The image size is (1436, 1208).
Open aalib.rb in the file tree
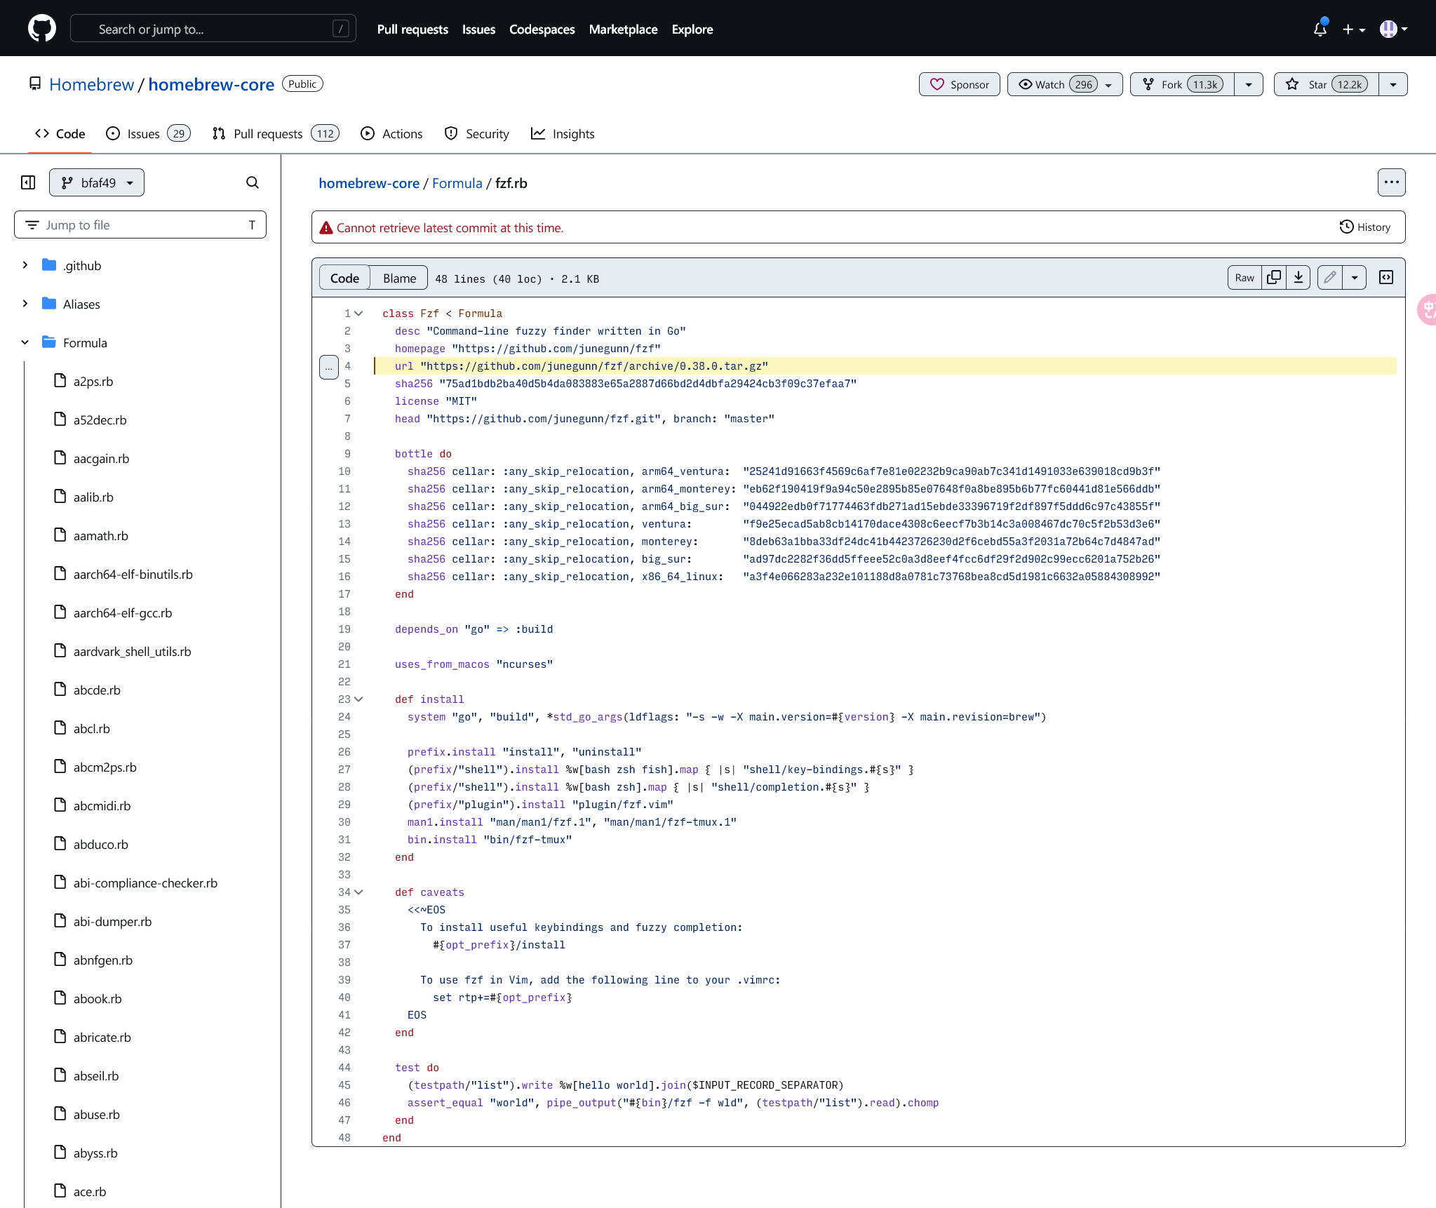(x=93, y=497)
